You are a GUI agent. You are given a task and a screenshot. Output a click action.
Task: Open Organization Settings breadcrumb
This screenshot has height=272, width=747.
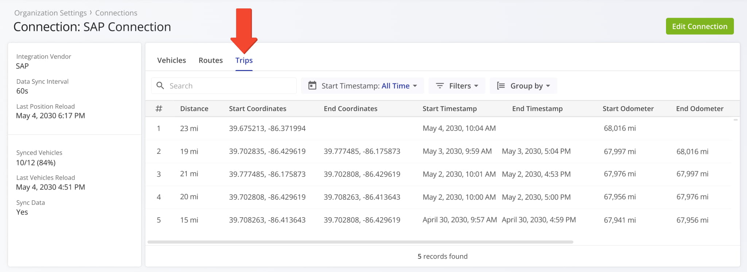click(50, 13)
